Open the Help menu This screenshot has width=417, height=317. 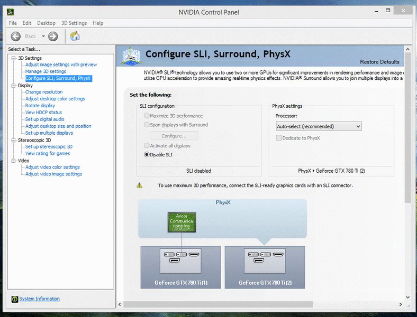98,23
